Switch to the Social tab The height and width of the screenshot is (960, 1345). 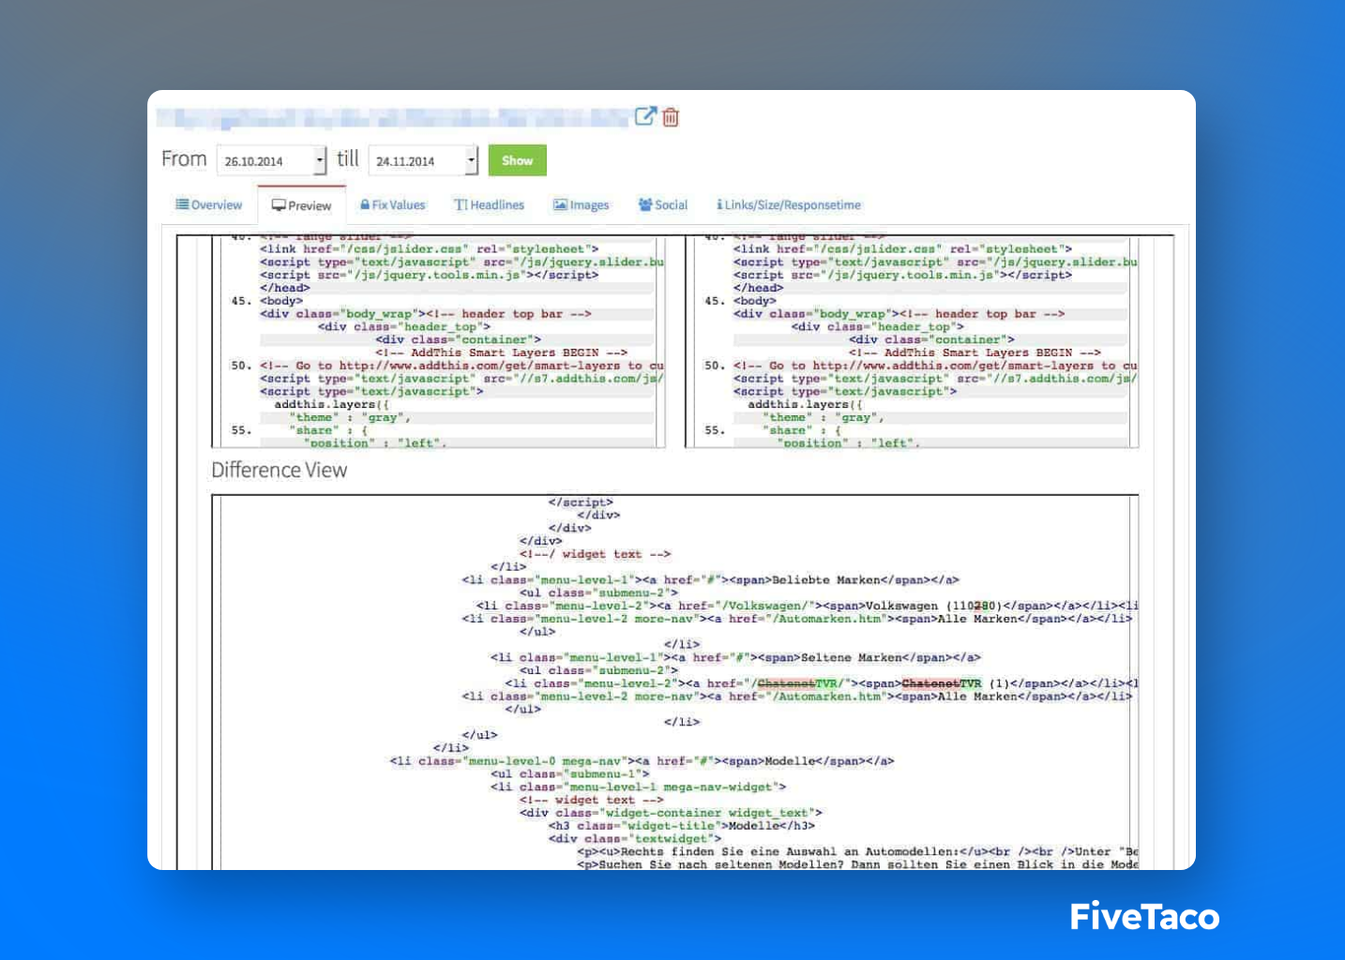[663, 204]
